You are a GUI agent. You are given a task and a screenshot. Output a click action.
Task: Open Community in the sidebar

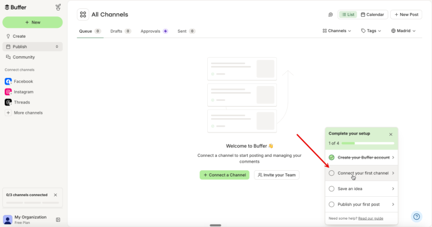coord(33,57)
